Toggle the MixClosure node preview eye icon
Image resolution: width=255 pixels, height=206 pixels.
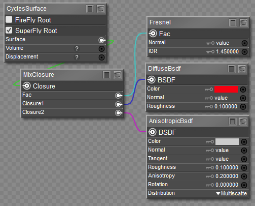click(117, 75)
